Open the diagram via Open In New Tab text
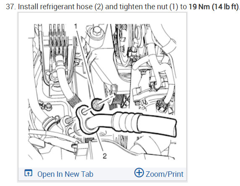This screenshot has height=186, width=240. tap(65, 174)
